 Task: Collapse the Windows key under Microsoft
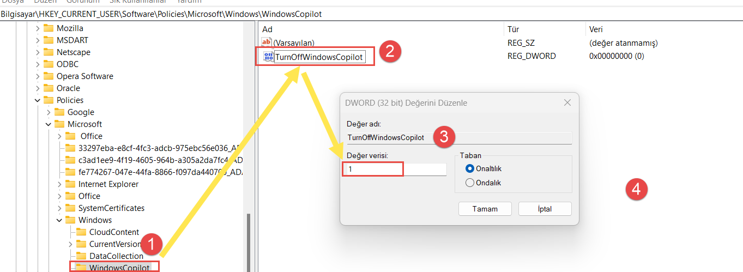[x=59, y=220]
